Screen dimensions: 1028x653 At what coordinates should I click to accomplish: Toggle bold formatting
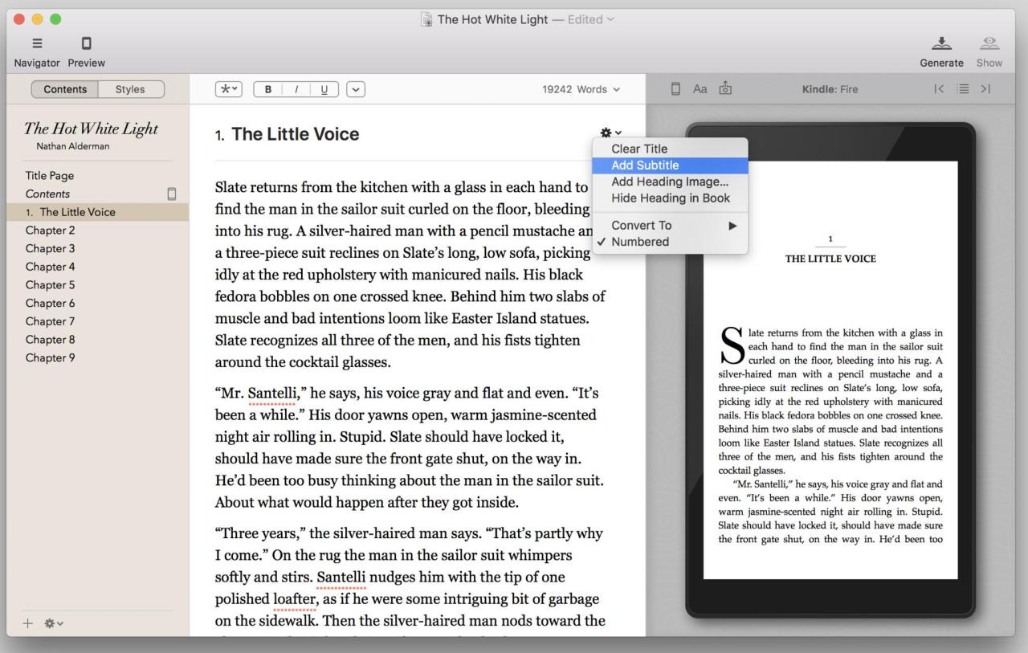268,89
